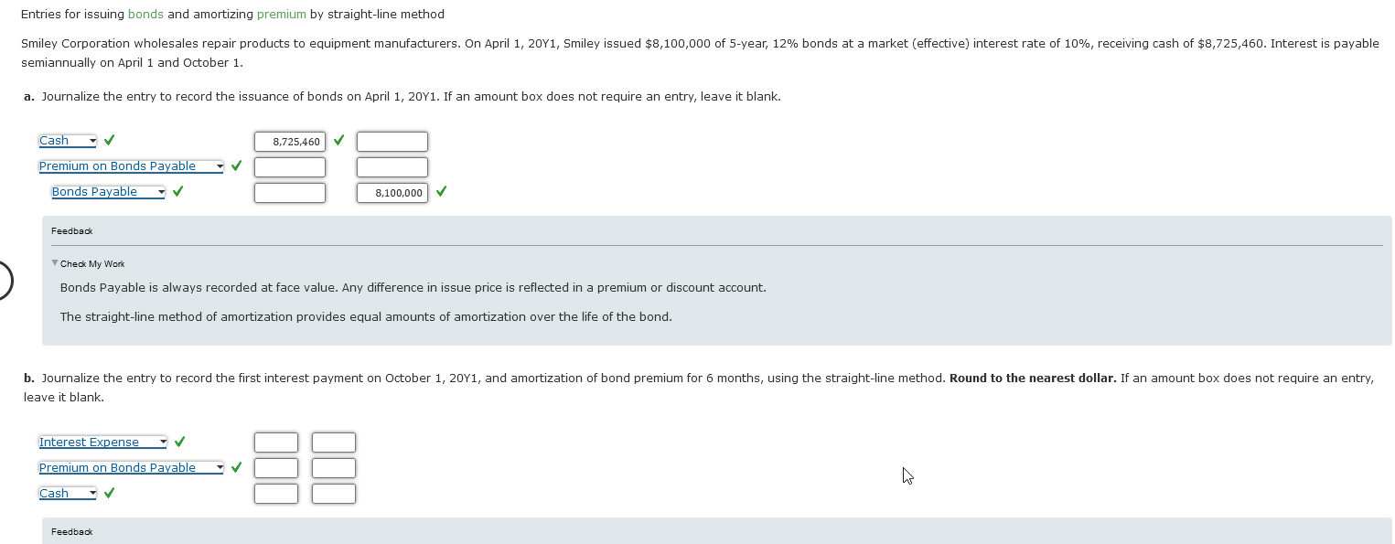
Task: Click the checkmark beside Premium account in part b
Action: tap(236, 466)
